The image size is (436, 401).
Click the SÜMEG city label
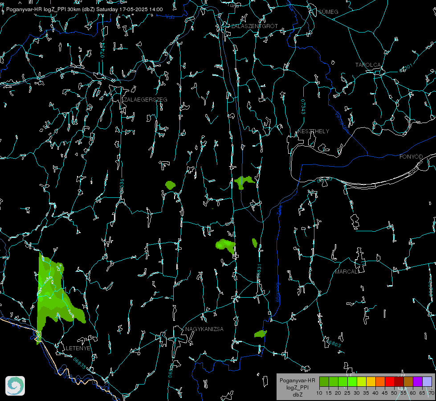328,12
